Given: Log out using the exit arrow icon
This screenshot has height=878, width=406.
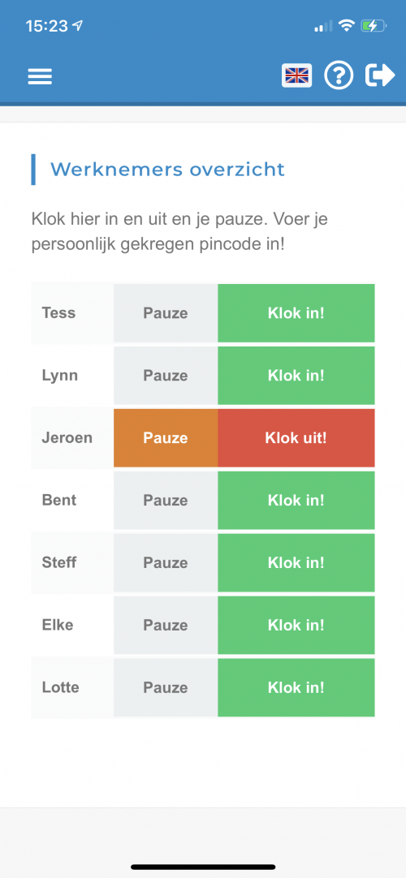Looking at the screenshot, I should (380, 75).
